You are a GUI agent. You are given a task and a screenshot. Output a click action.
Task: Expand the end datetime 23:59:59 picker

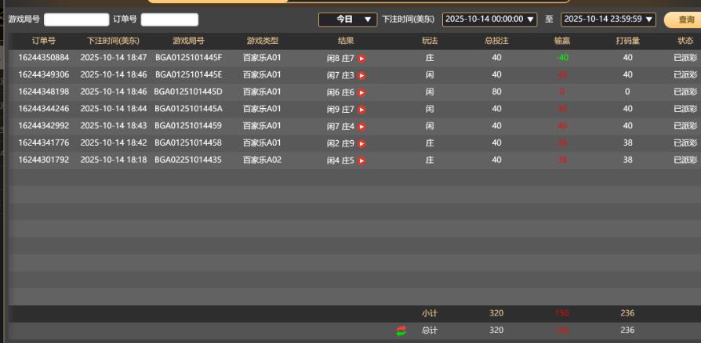tap(608, 20)
